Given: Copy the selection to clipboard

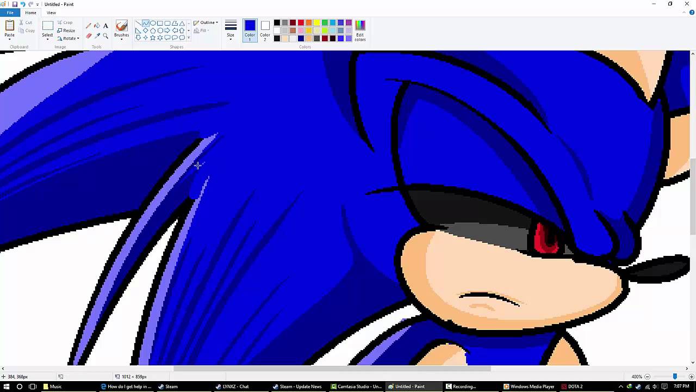Looking at the screenshot, I should 26,30.
